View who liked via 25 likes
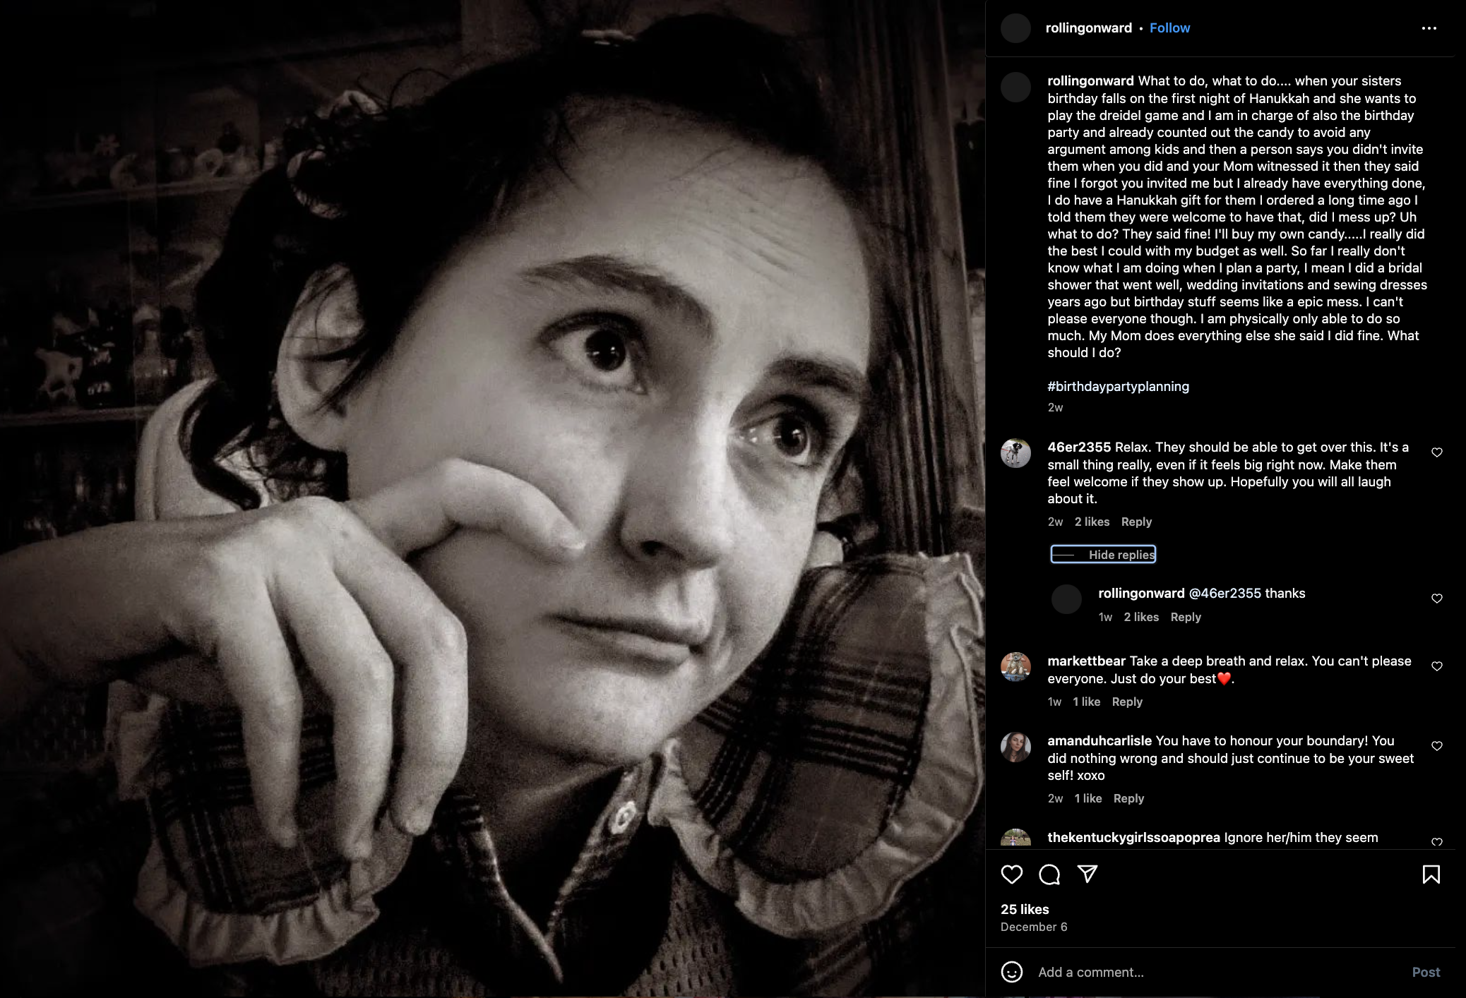This screenshot has height=998, width=1466. [x=1025, y=909]
